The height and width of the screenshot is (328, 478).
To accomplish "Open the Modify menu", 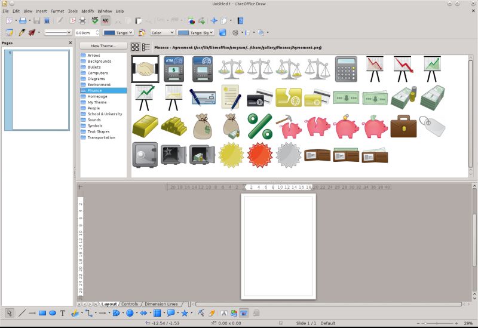I will pos(87,11).
